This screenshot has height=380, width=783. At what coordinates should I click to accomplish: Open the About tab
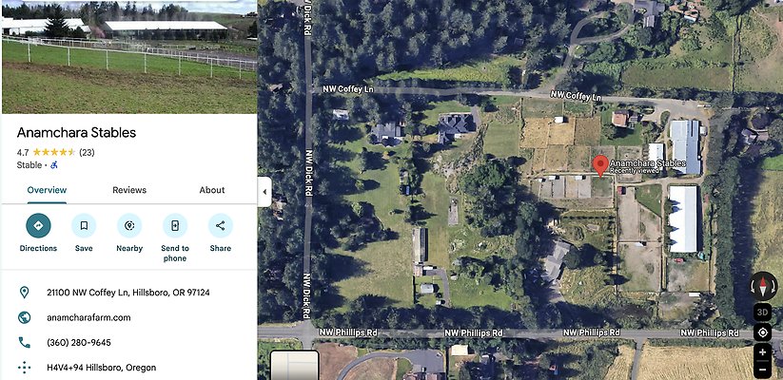coord(212,190)
